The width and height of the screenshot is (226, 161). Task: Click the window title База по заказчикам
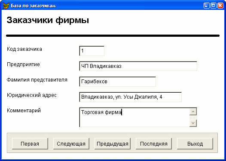pos(33,6)
